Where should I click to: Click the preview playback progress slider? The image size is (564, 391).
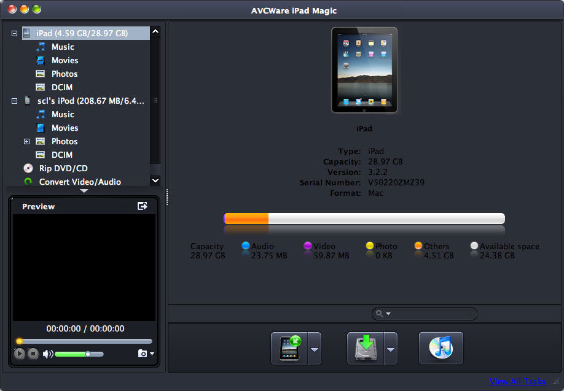(x=84, y=341)
